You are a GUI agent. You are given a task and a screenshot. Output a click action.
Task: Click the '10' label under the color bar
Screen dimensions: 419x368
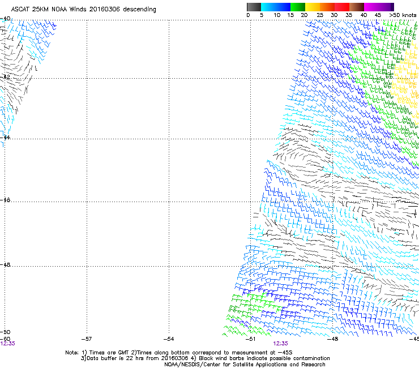[x=277, y=15]
